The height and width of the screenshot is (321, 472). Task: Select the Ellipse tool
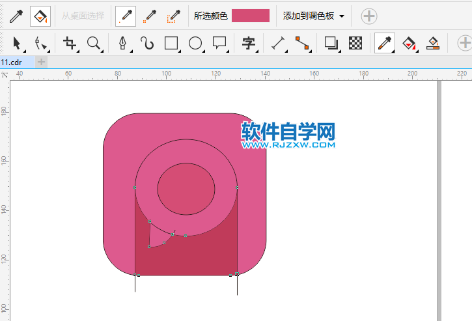(x=196, y=44)
